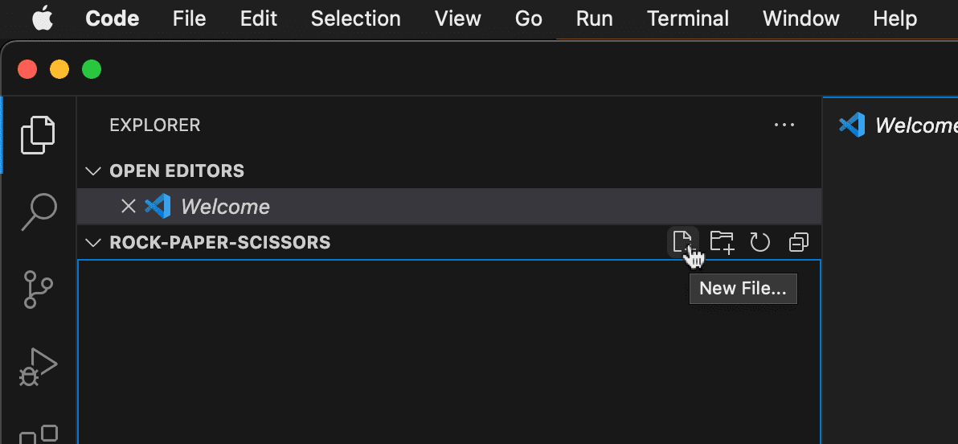Open the Selection menu
Viewport: 958px width, 444px height.
(356, 18)
